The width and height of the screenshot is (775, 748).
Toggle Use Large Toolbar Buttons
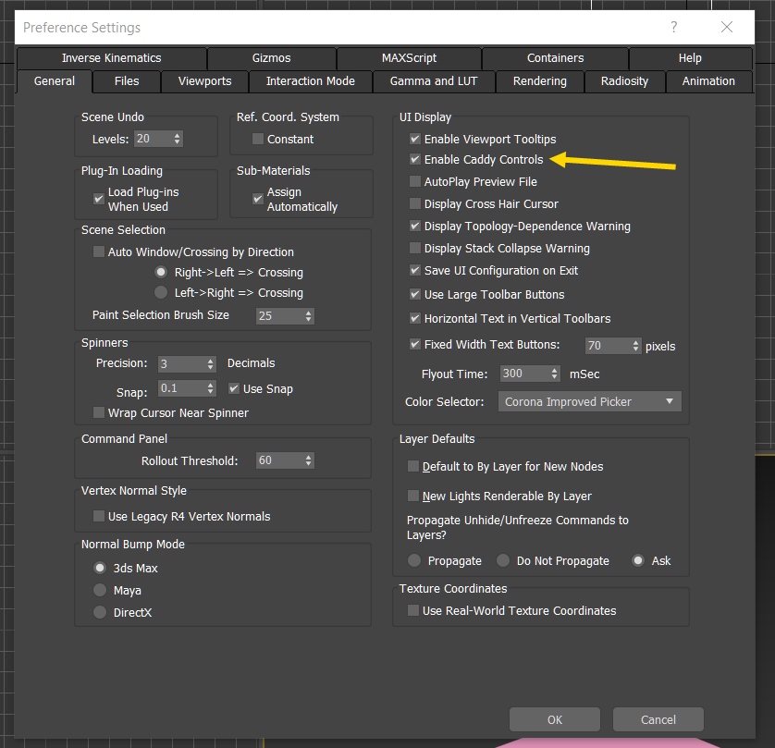[x=415, y=294]
